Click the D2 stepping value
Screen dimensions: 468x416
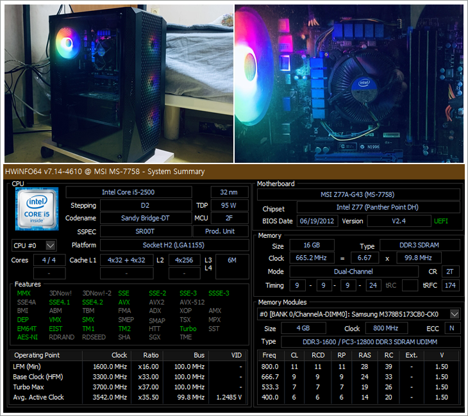pos(146,205)
